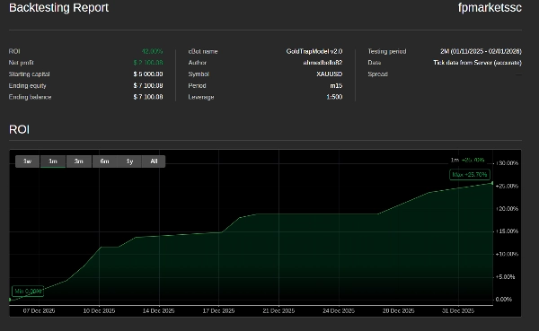Click the Author value ahmadbello82

[x=323, y=63]
